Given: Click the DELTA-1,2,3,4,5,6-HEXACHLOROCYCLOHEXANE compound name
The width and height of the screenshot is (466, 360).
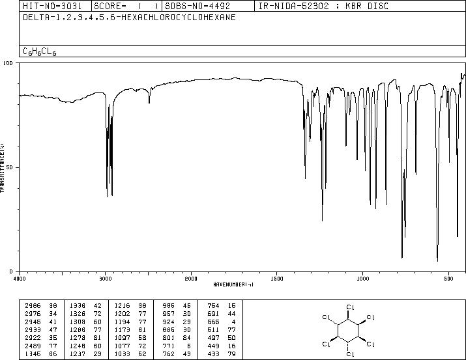Looking at the screenshot, I should (x=129, y=18).
